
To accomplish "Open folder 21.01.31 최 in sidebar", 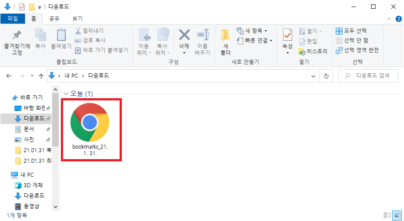I will [33, 160].
